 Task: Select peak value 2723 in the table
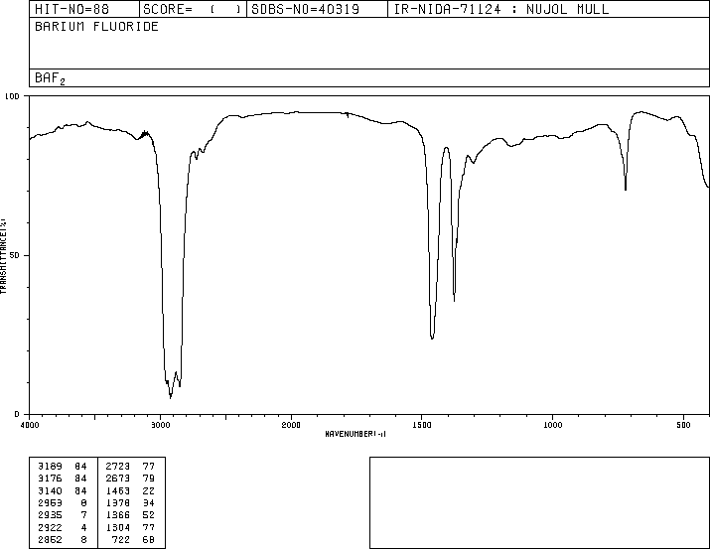118,467
